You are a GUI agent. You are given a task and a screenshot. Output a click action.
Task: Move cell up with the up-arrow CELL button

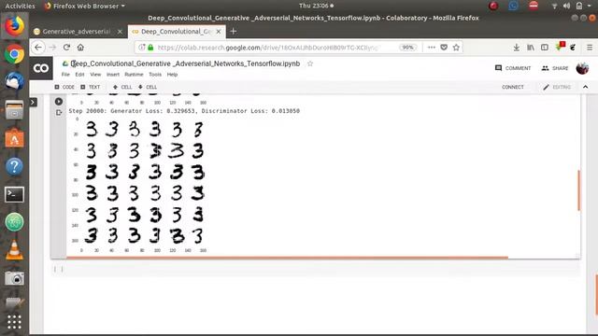pyautogui.click(x=122, y=87)
